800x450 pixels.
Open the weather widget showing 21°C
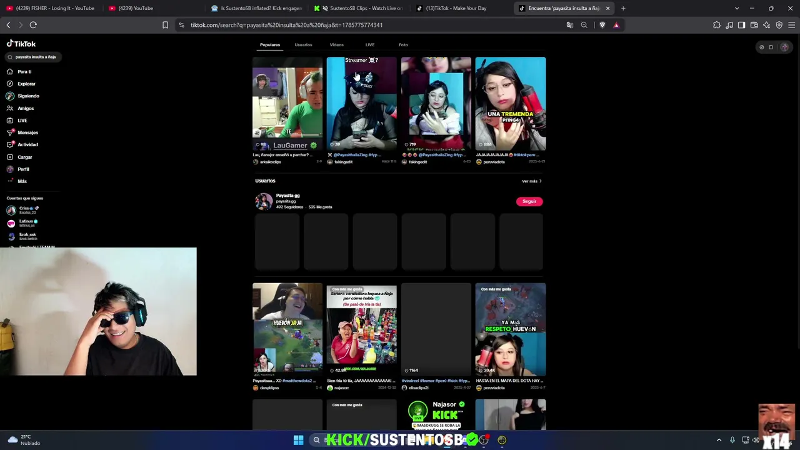[x=24, y=440]
